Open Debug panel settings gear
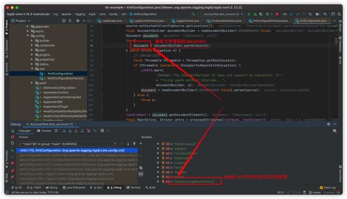The height and width of the screenshot is (199, 347). pos(329,124)
